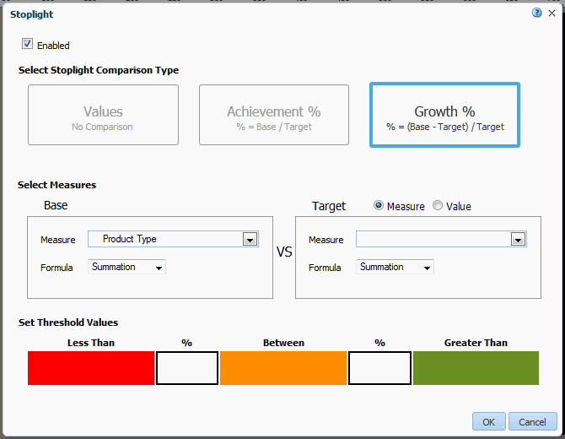Open Base Formula Summation dropdown
Viewport: 565px width, 439px height.
[x=126, y=267]
